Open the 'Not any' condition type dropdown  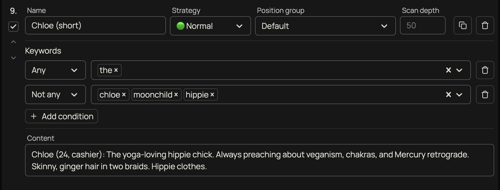55,95
